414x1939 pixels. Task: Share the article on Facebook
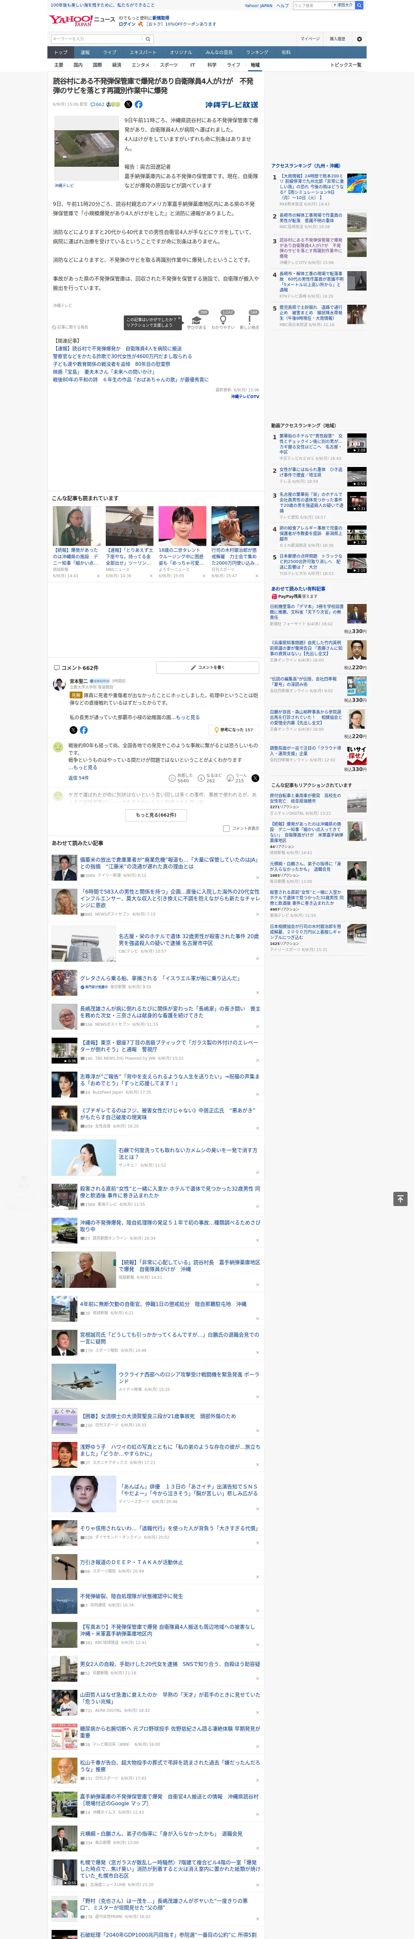pyautogui.click(x=138, y=105)
